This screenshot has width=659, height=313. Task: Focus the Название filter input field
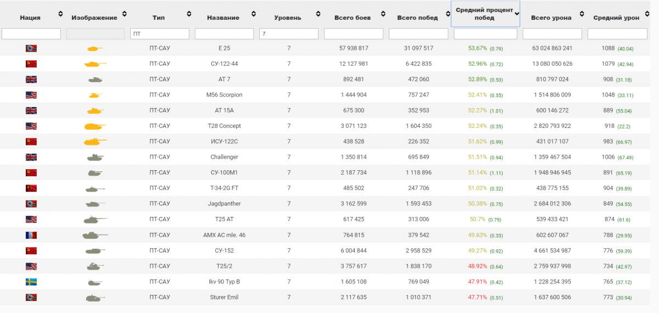pyautogui.click(x=224, y=34)
